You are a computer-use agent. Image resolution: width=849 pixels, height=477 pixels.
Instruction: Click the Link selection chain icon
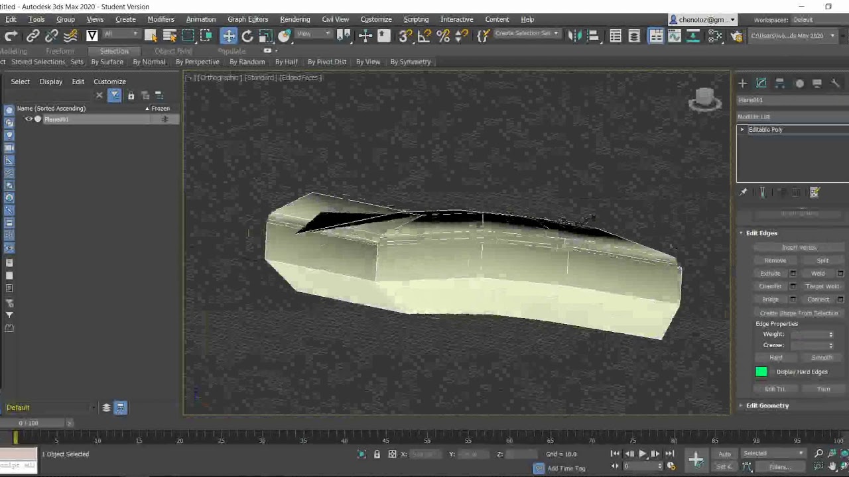[33, 36]
